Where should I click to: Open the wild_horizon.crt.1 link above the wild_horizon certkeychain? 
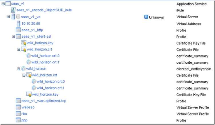(45, 62)
